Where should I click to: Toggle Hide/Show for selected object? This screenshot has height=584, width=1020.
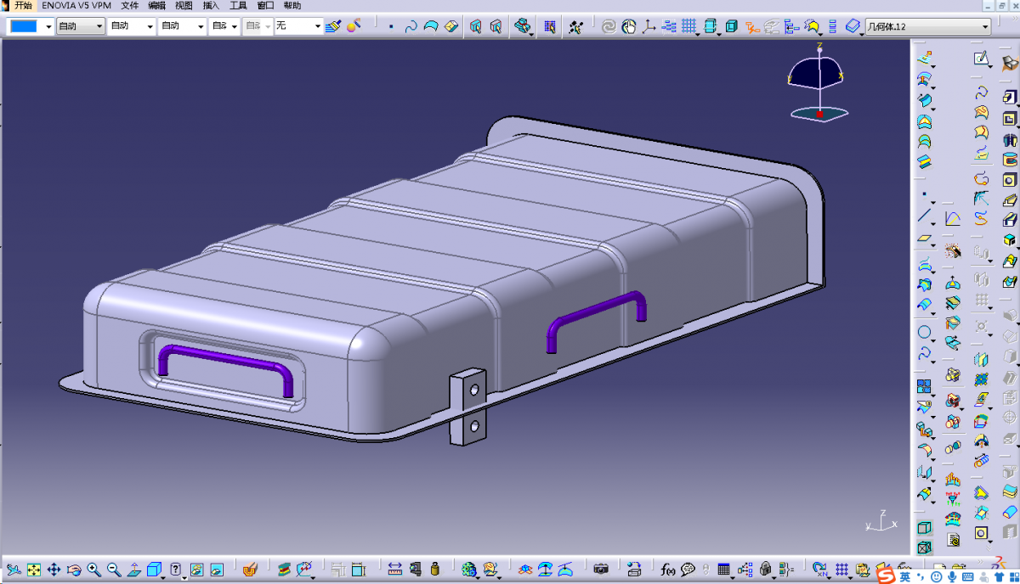coord(196,569)
